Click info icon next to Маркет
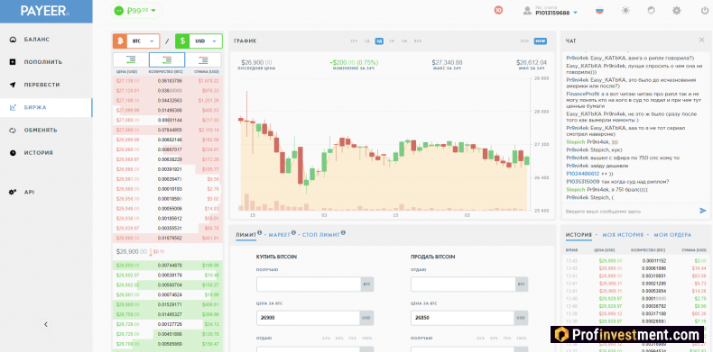Image resolution: width=713 pixels, height=352 pixels. (293, 232)
